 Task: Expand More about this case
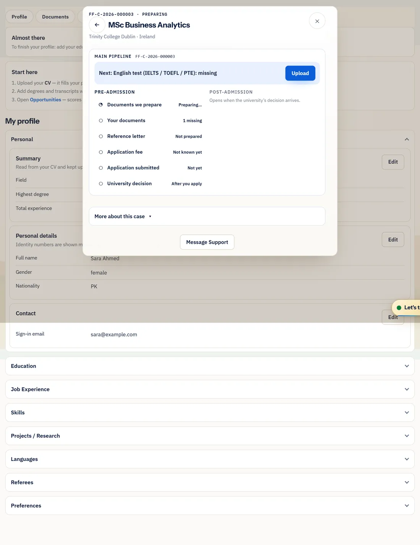(207, 216)
